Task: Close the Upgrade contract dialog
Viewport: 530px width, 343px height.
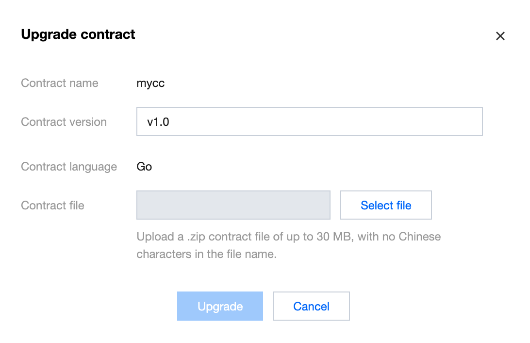Action: pos(500,36)
